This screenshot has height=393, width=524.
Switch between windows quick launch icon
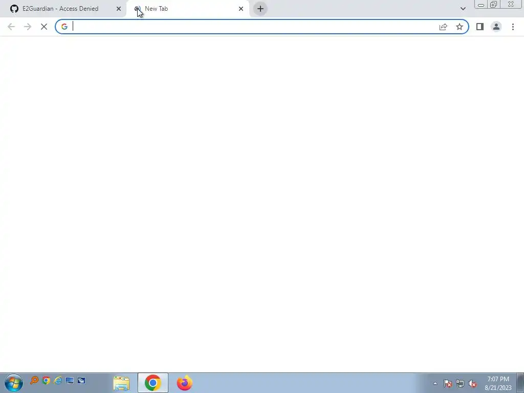click(81, 380)
